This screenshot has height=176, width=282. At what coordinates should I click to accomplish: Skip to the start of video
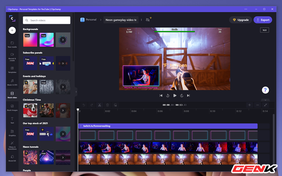click(x=161, y=96)
